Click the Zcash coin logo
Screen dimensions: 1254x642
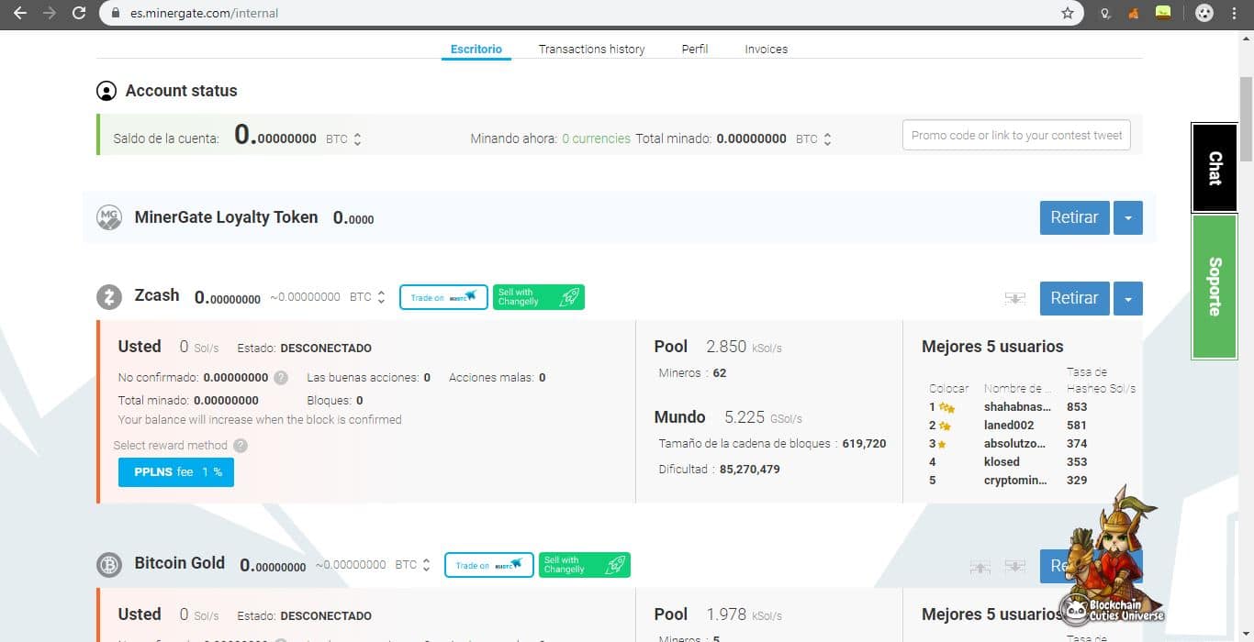coord(109,297)
